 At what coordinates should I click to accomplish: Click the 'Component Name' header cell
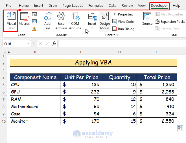click(x=35, y=77)
